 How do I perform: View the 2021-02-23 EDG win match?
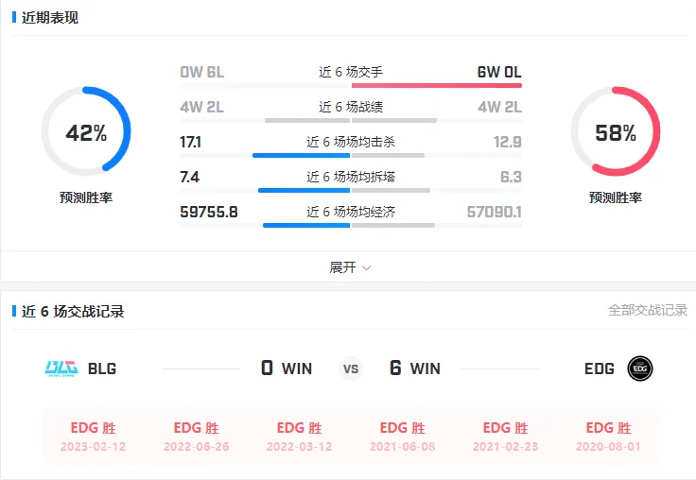pyautogui.click(x=505, y=437)
